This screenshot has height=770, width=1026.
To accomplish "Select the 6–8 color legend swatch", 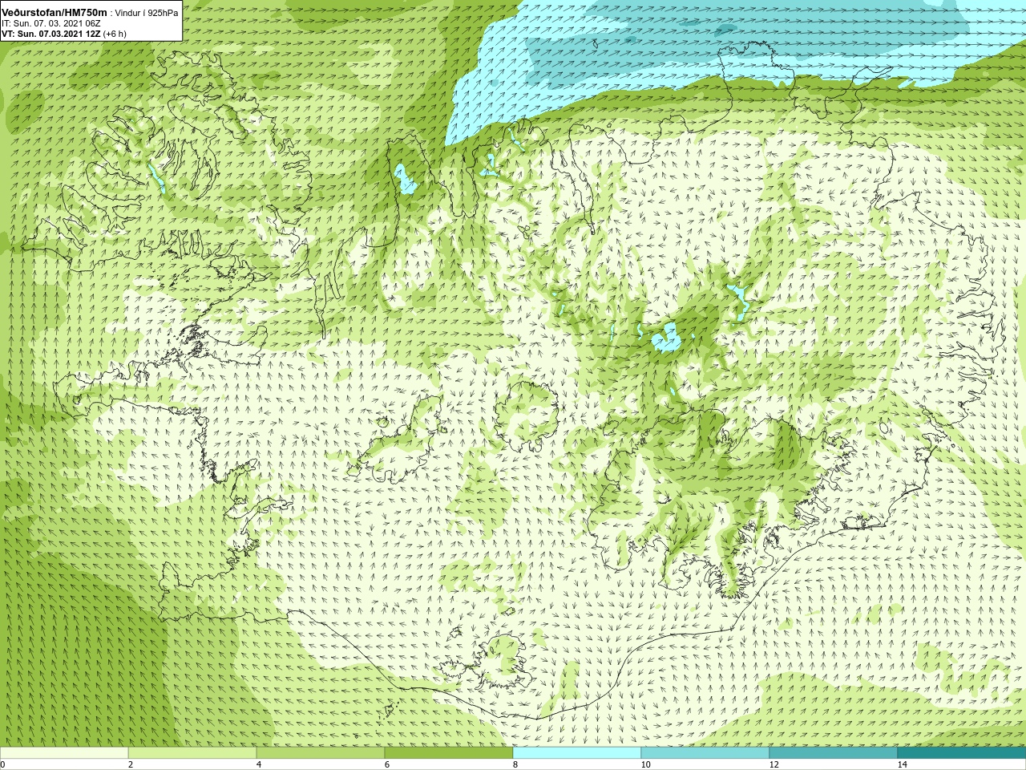I will (449, 753).
